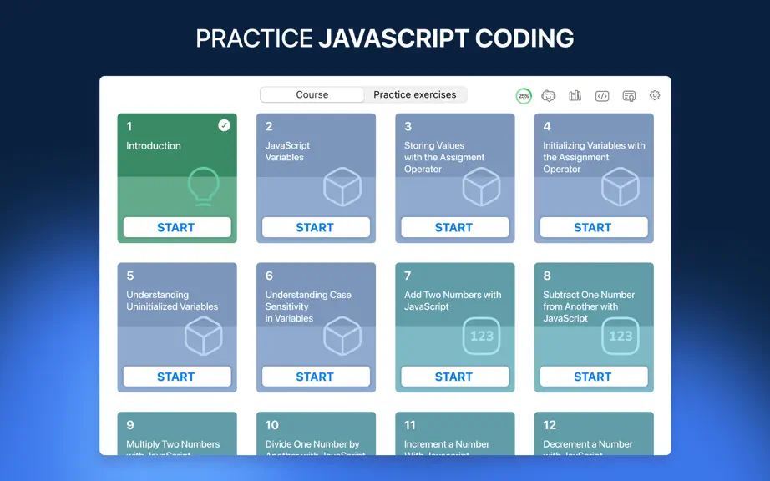The image size is (770, 481).
Task: Click the 123 icon on Add Two Numbers card
Action: pos(481,336)
